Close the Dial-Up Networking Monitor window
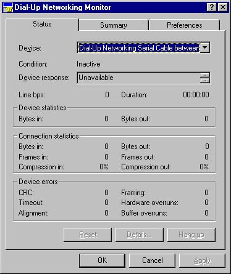231x274 pixels. (x=222, y=7)
